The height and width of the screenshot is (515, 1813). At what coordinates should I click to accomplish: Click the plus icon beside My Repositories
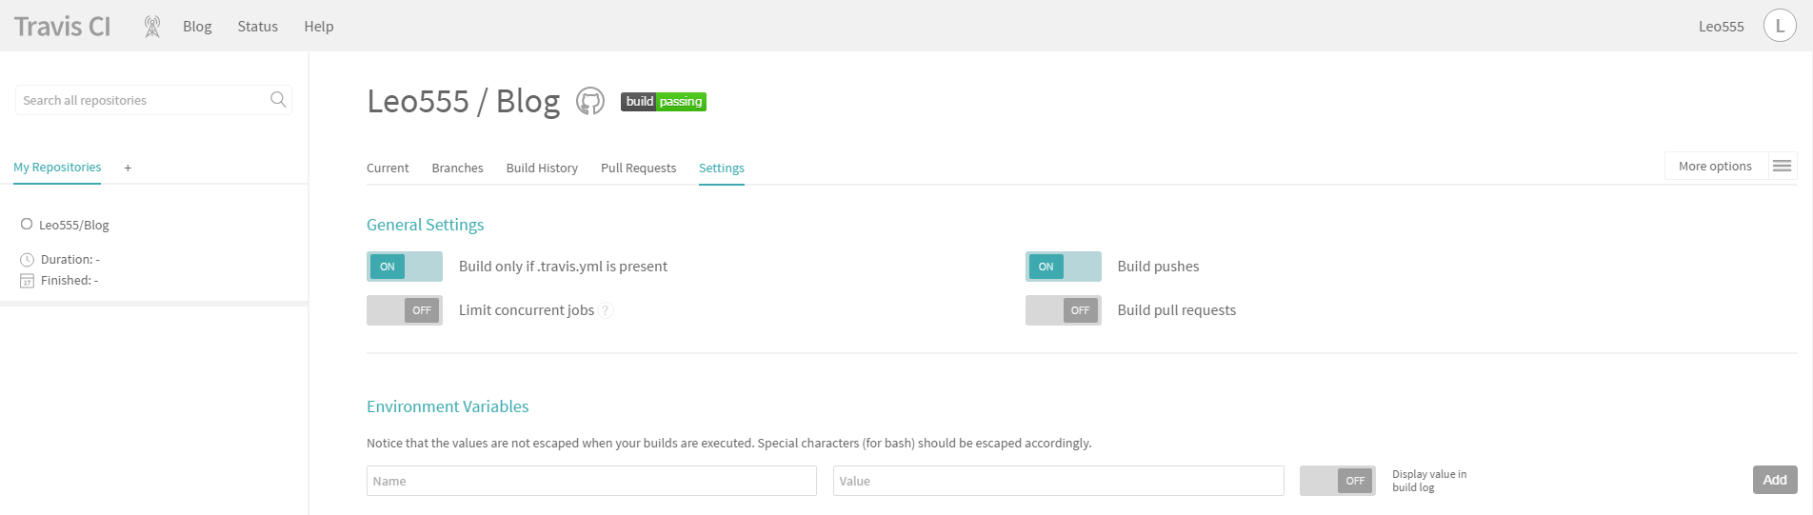pos(128,168)
